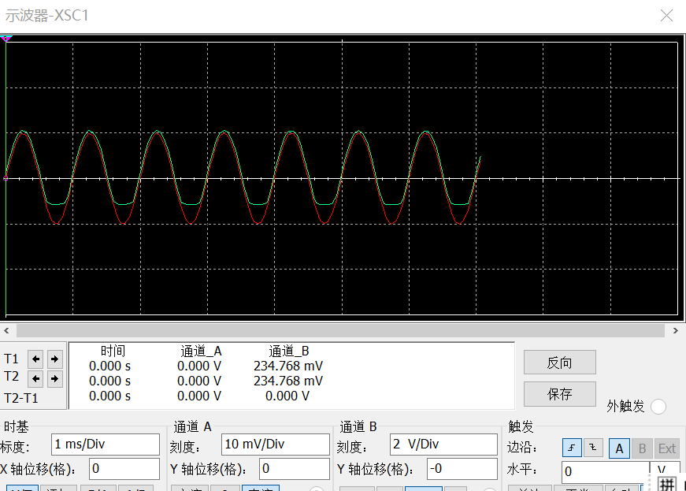Select rising edge trigger icon

point(572,448)
